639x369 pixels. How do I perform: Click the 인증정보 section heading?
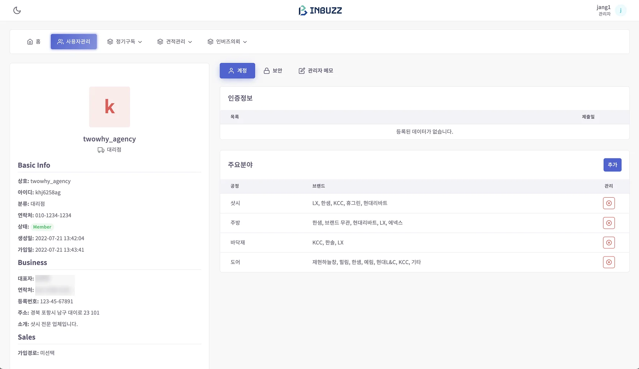pyautogui.click(x=240, y=98)
